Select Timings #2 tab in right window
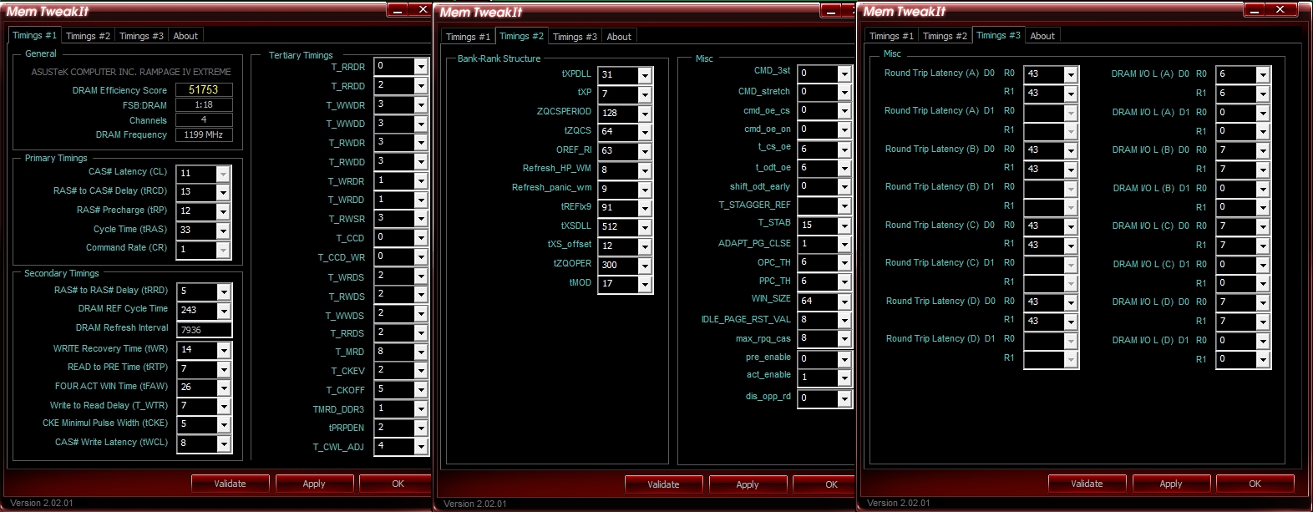 (x=945, y=36)
